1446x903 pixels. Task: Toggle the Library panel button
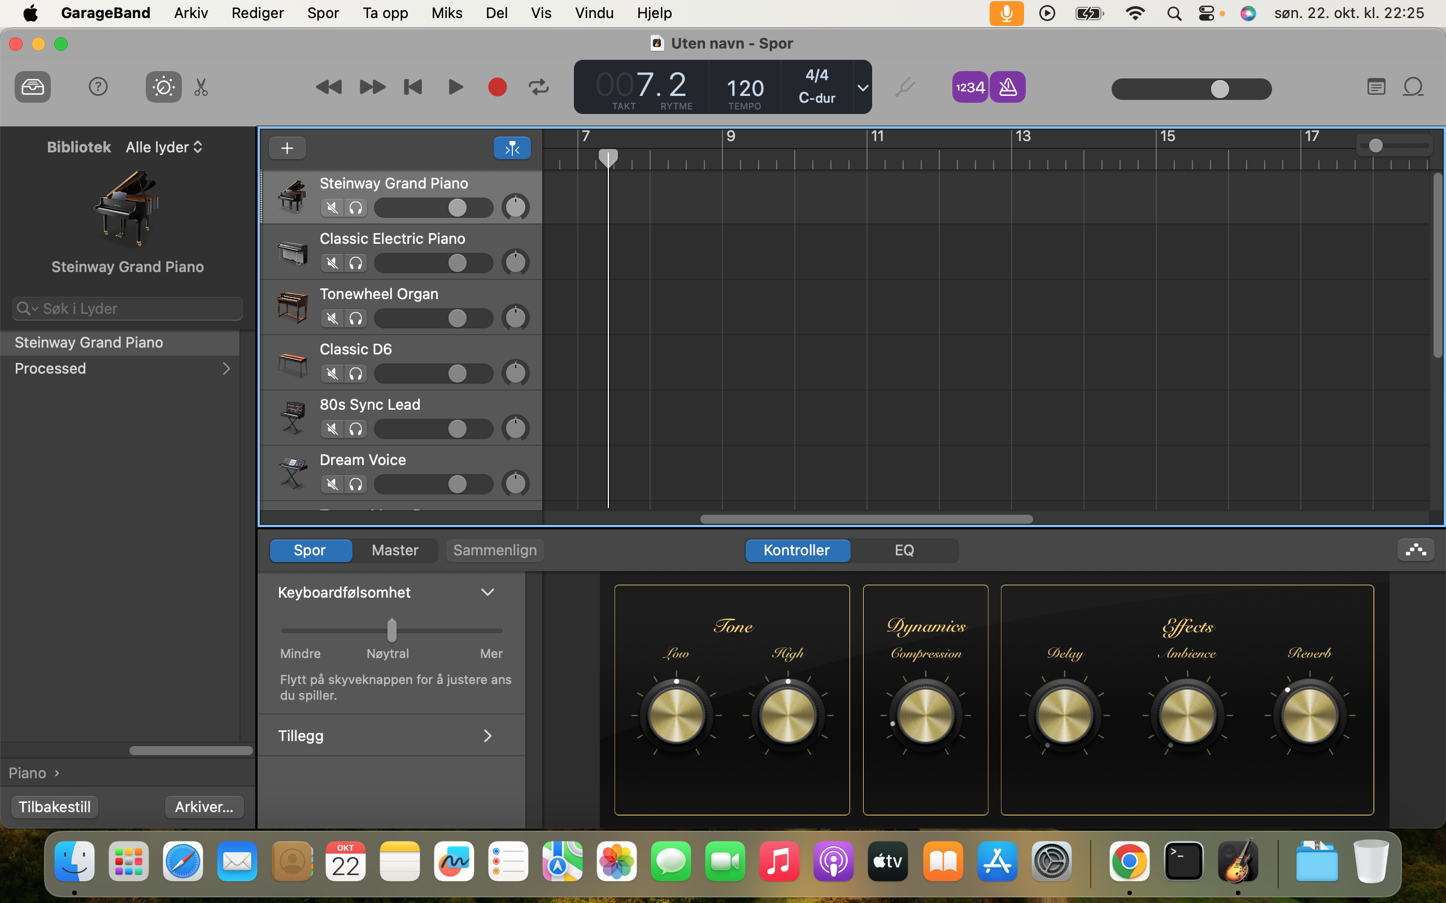click(x=32, y=87)
